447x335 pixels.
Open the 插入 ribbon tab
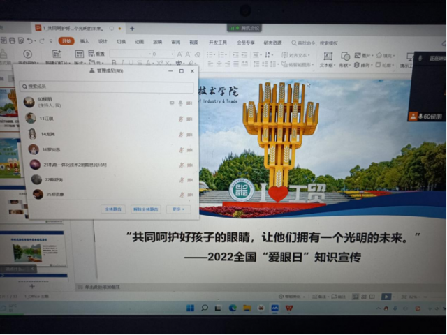click(x=85, y=41)
